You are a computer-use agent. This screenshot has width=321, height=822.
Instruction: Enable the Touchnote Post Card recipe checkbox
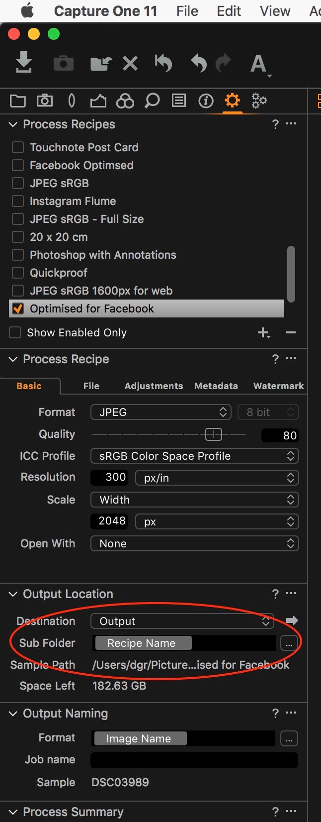tap(18, 147)
